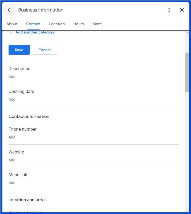Click the vertical scrollbar thumb
The height and width of the screenshot is (214, 191).
pos(187,73)
